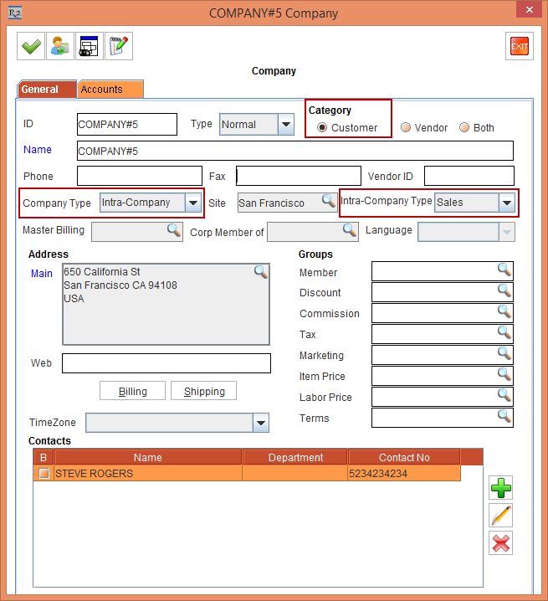
Task: Click the B column header in Contacts
Action: click(44, 457)
